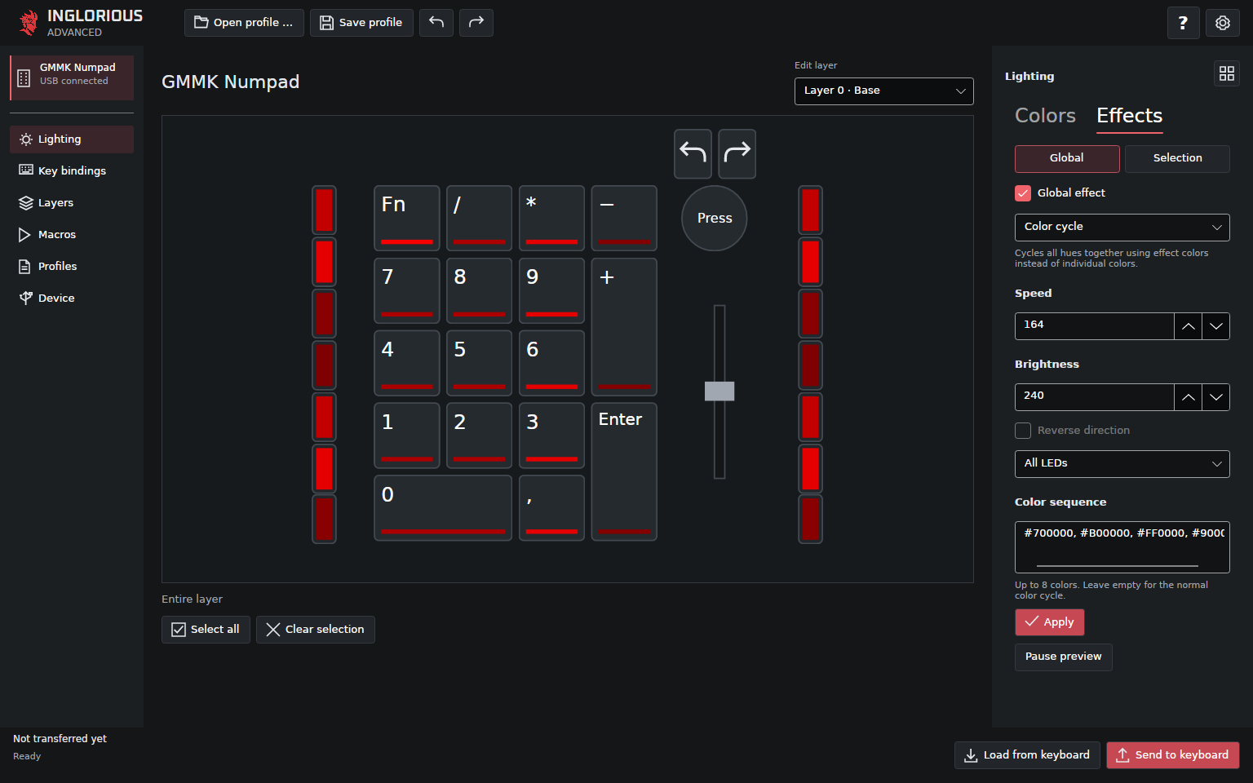
Task: Open Device in the sidebar
Action: [x=72, y=299]
